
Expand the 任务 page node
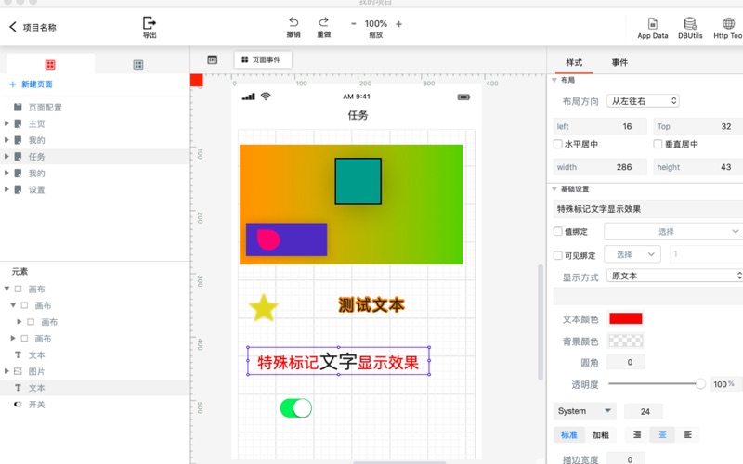(7, 156)
